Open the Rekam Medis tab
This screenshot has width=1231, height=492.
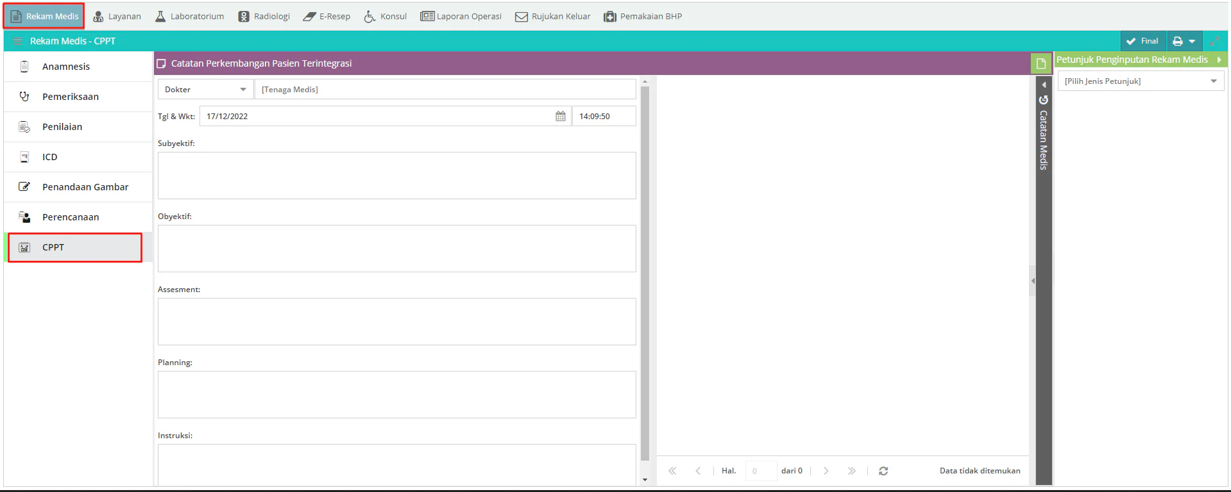click(x=44, y=16)
